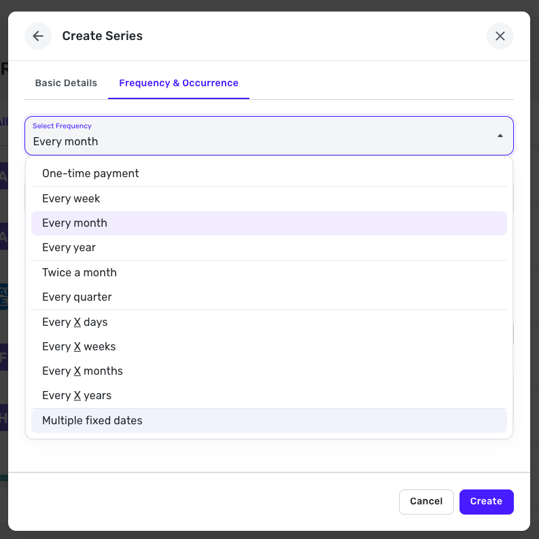The image size is (539, 539).
Task: Switch to the Basic Details tab
Action: [66, 83]
